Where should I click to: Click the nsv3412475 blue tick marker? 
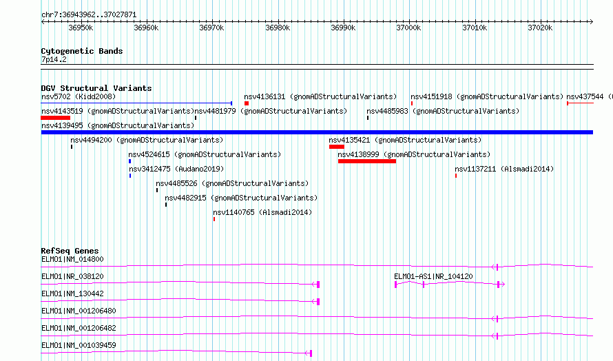click(x=130, y=176)
